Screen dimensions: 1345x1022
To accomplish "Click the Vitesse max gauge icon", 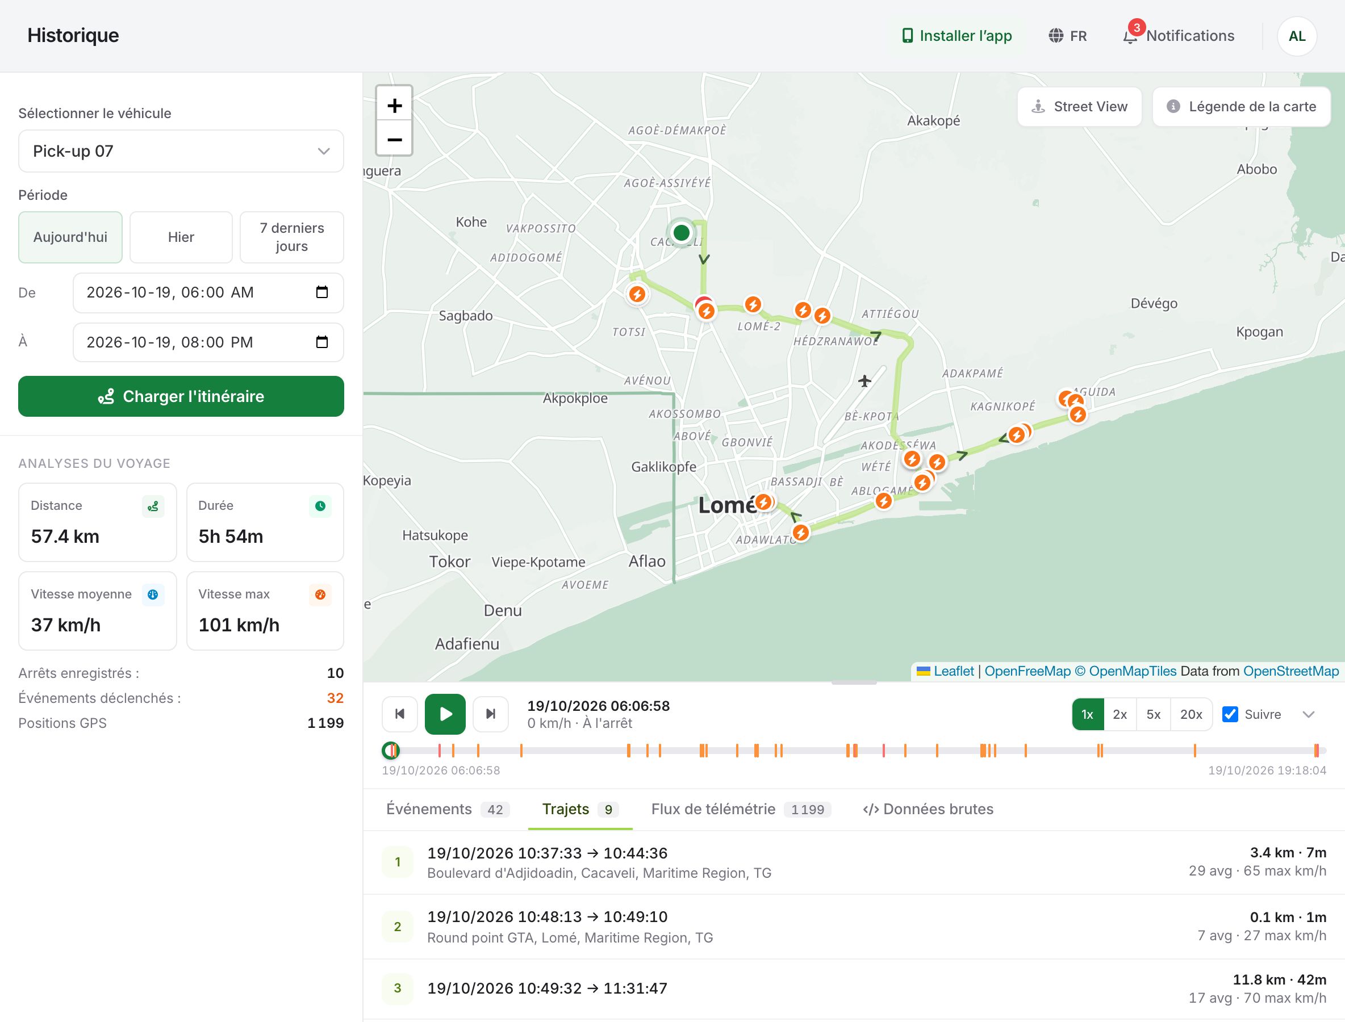I will click(320, 594).
